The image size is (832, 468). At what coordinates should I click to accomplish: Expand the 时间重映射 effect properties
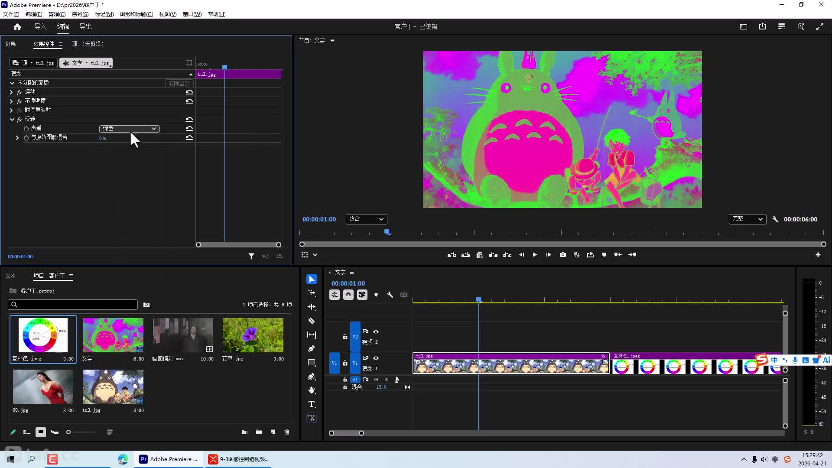coord(11,110)
